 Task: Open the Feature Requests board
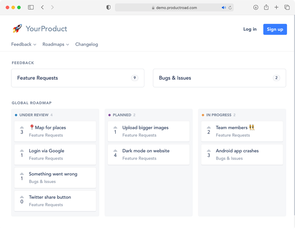(77, 78)
